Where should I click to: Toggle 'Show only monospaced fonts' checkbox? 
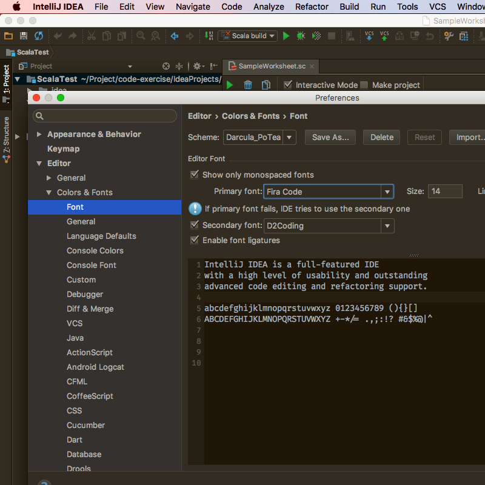[195, 175]
